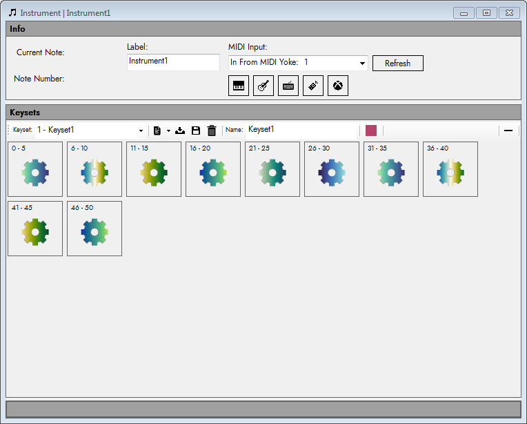Viewport: 527px width, 424px height.
Task: Select the Xbox controller input icon
Action: [338, 86]
